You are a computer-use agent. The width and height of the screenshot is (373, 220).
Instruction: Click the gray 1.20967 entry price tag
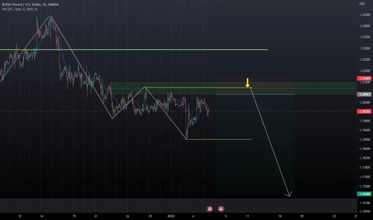364,94
